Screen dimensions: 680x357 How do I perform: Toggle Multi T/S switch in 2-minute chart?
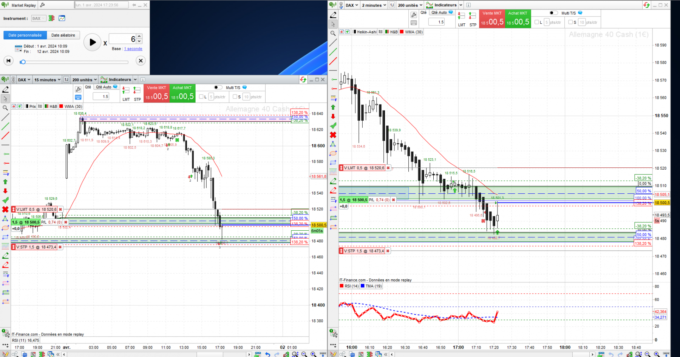553,13
